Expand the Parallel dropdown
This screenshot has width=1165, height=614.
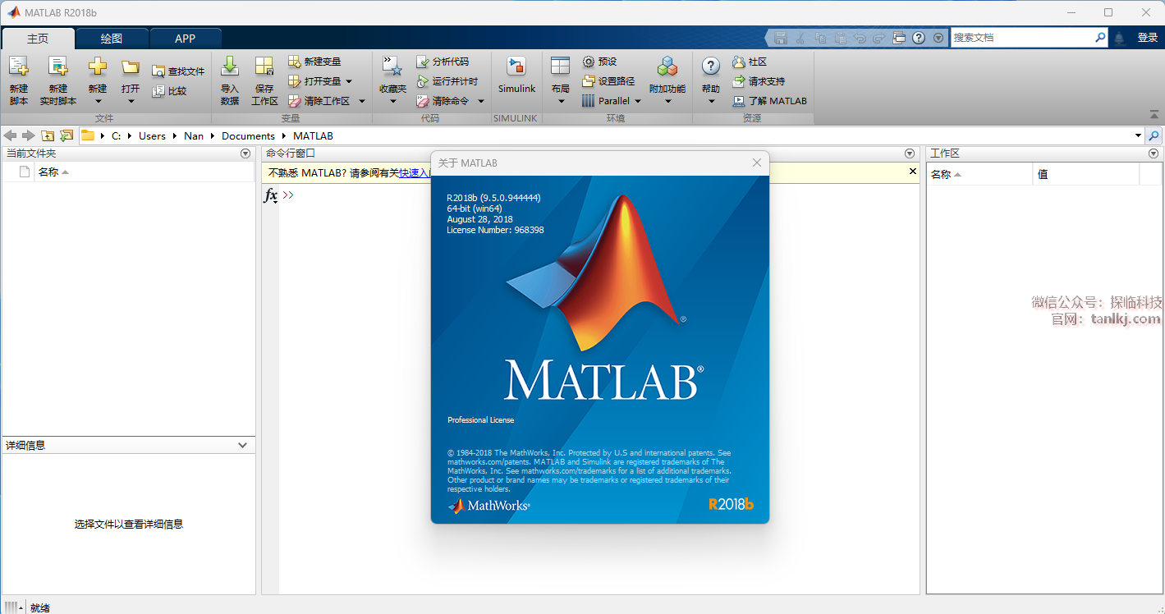click(638, 101)
